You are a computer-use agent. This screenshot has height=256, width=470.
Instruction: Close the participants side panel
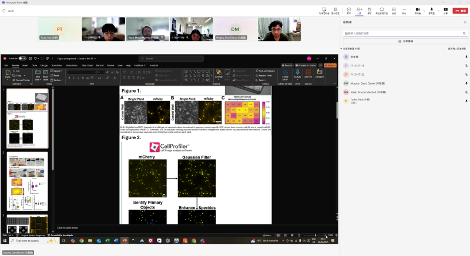[x=465, y=22]
